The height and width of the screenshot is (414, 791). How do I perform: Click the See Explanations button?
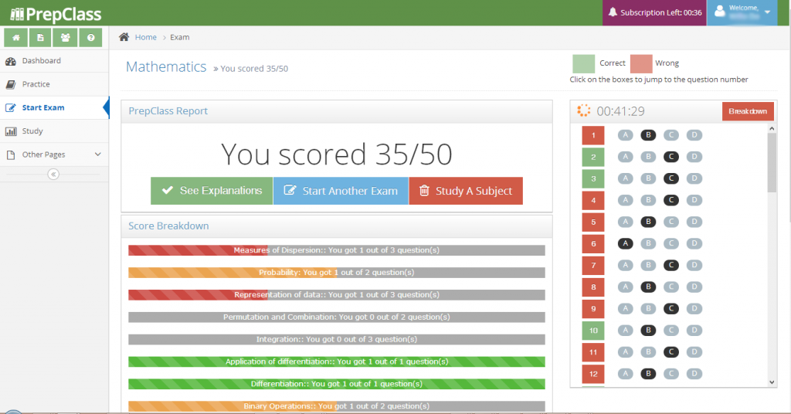coord(211,191)
